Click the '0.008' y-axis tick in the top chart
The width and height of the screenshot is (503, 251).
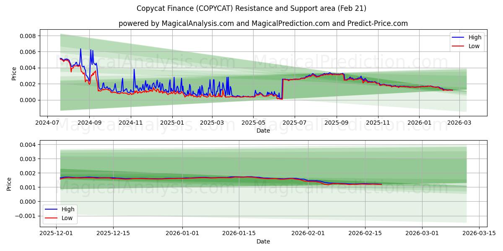[x=29, y=36]
